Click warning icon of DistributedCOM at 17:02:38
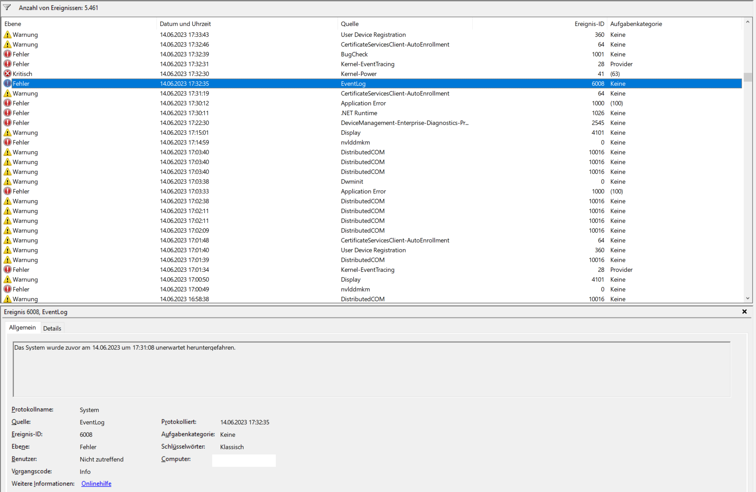The image size is (756, 492). (7, 201)
